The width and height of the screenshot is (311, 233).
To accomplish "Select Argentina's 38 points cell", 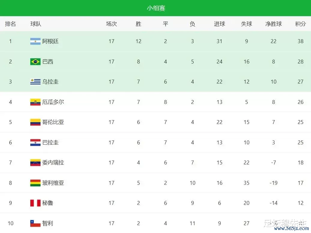I will coord(300,41).
